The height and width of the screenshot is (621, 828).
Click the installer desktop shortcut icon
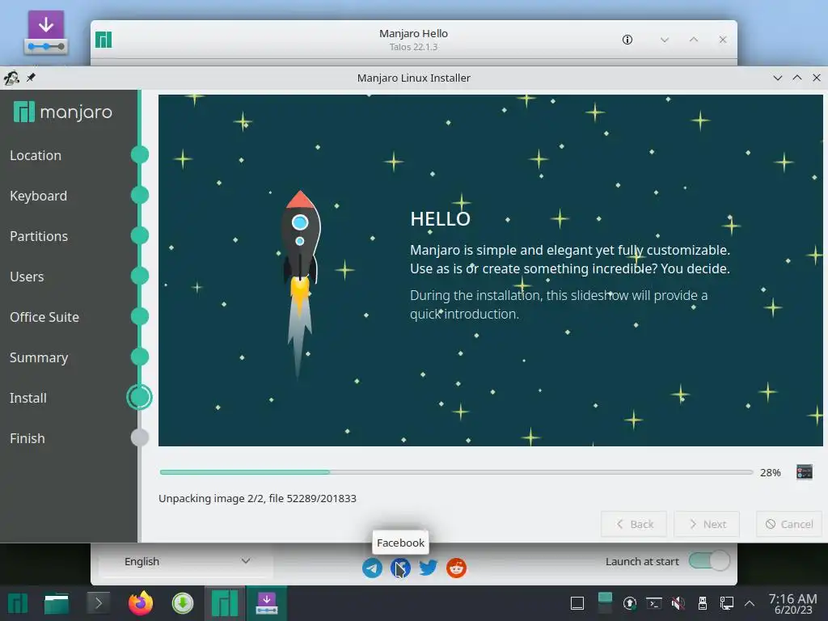pyautogui.click(x=46, y=32)
